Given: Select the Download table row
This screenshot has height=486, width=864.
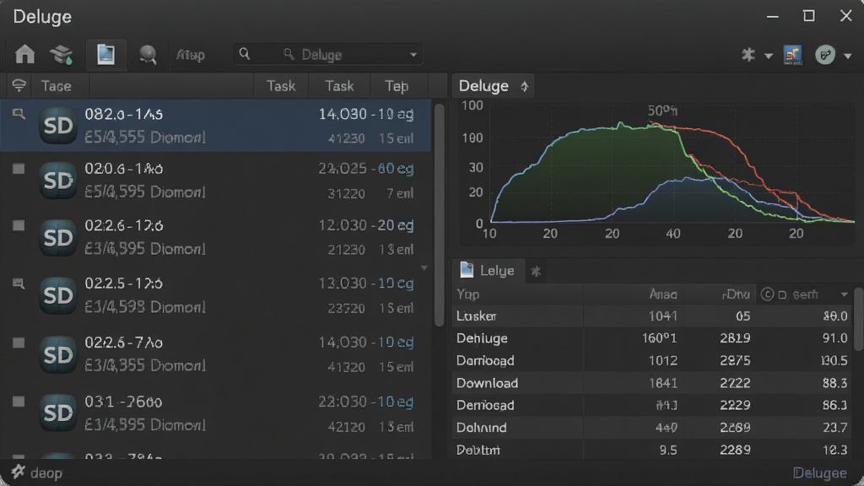Looking at the screenshot, I should pyautogui.click(x=652, y=383).
